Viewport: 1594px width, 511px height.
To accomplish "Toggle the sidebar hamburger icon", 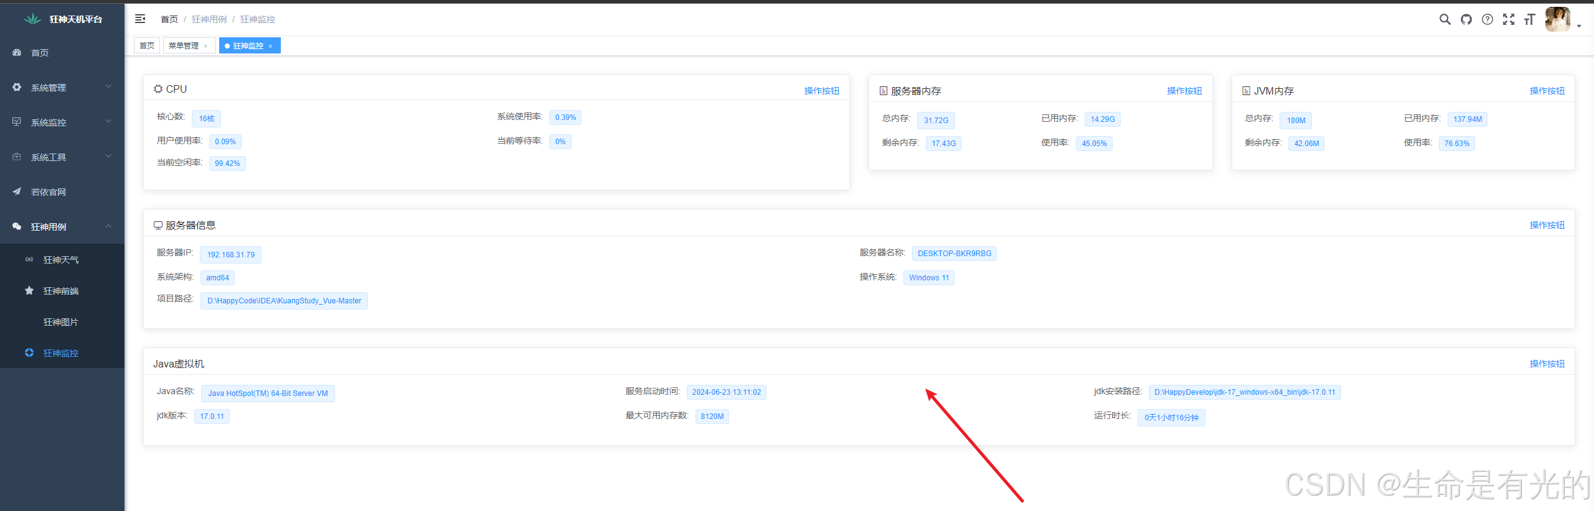I will [x=140, y=19].
